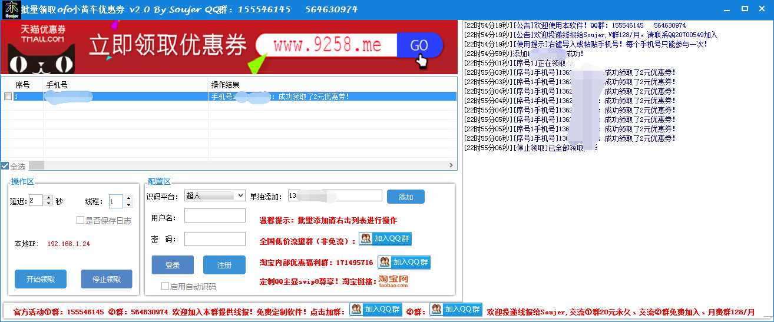
Task: Click the 立即领取优惠券 banner text
Action: [x=168, y=45]
